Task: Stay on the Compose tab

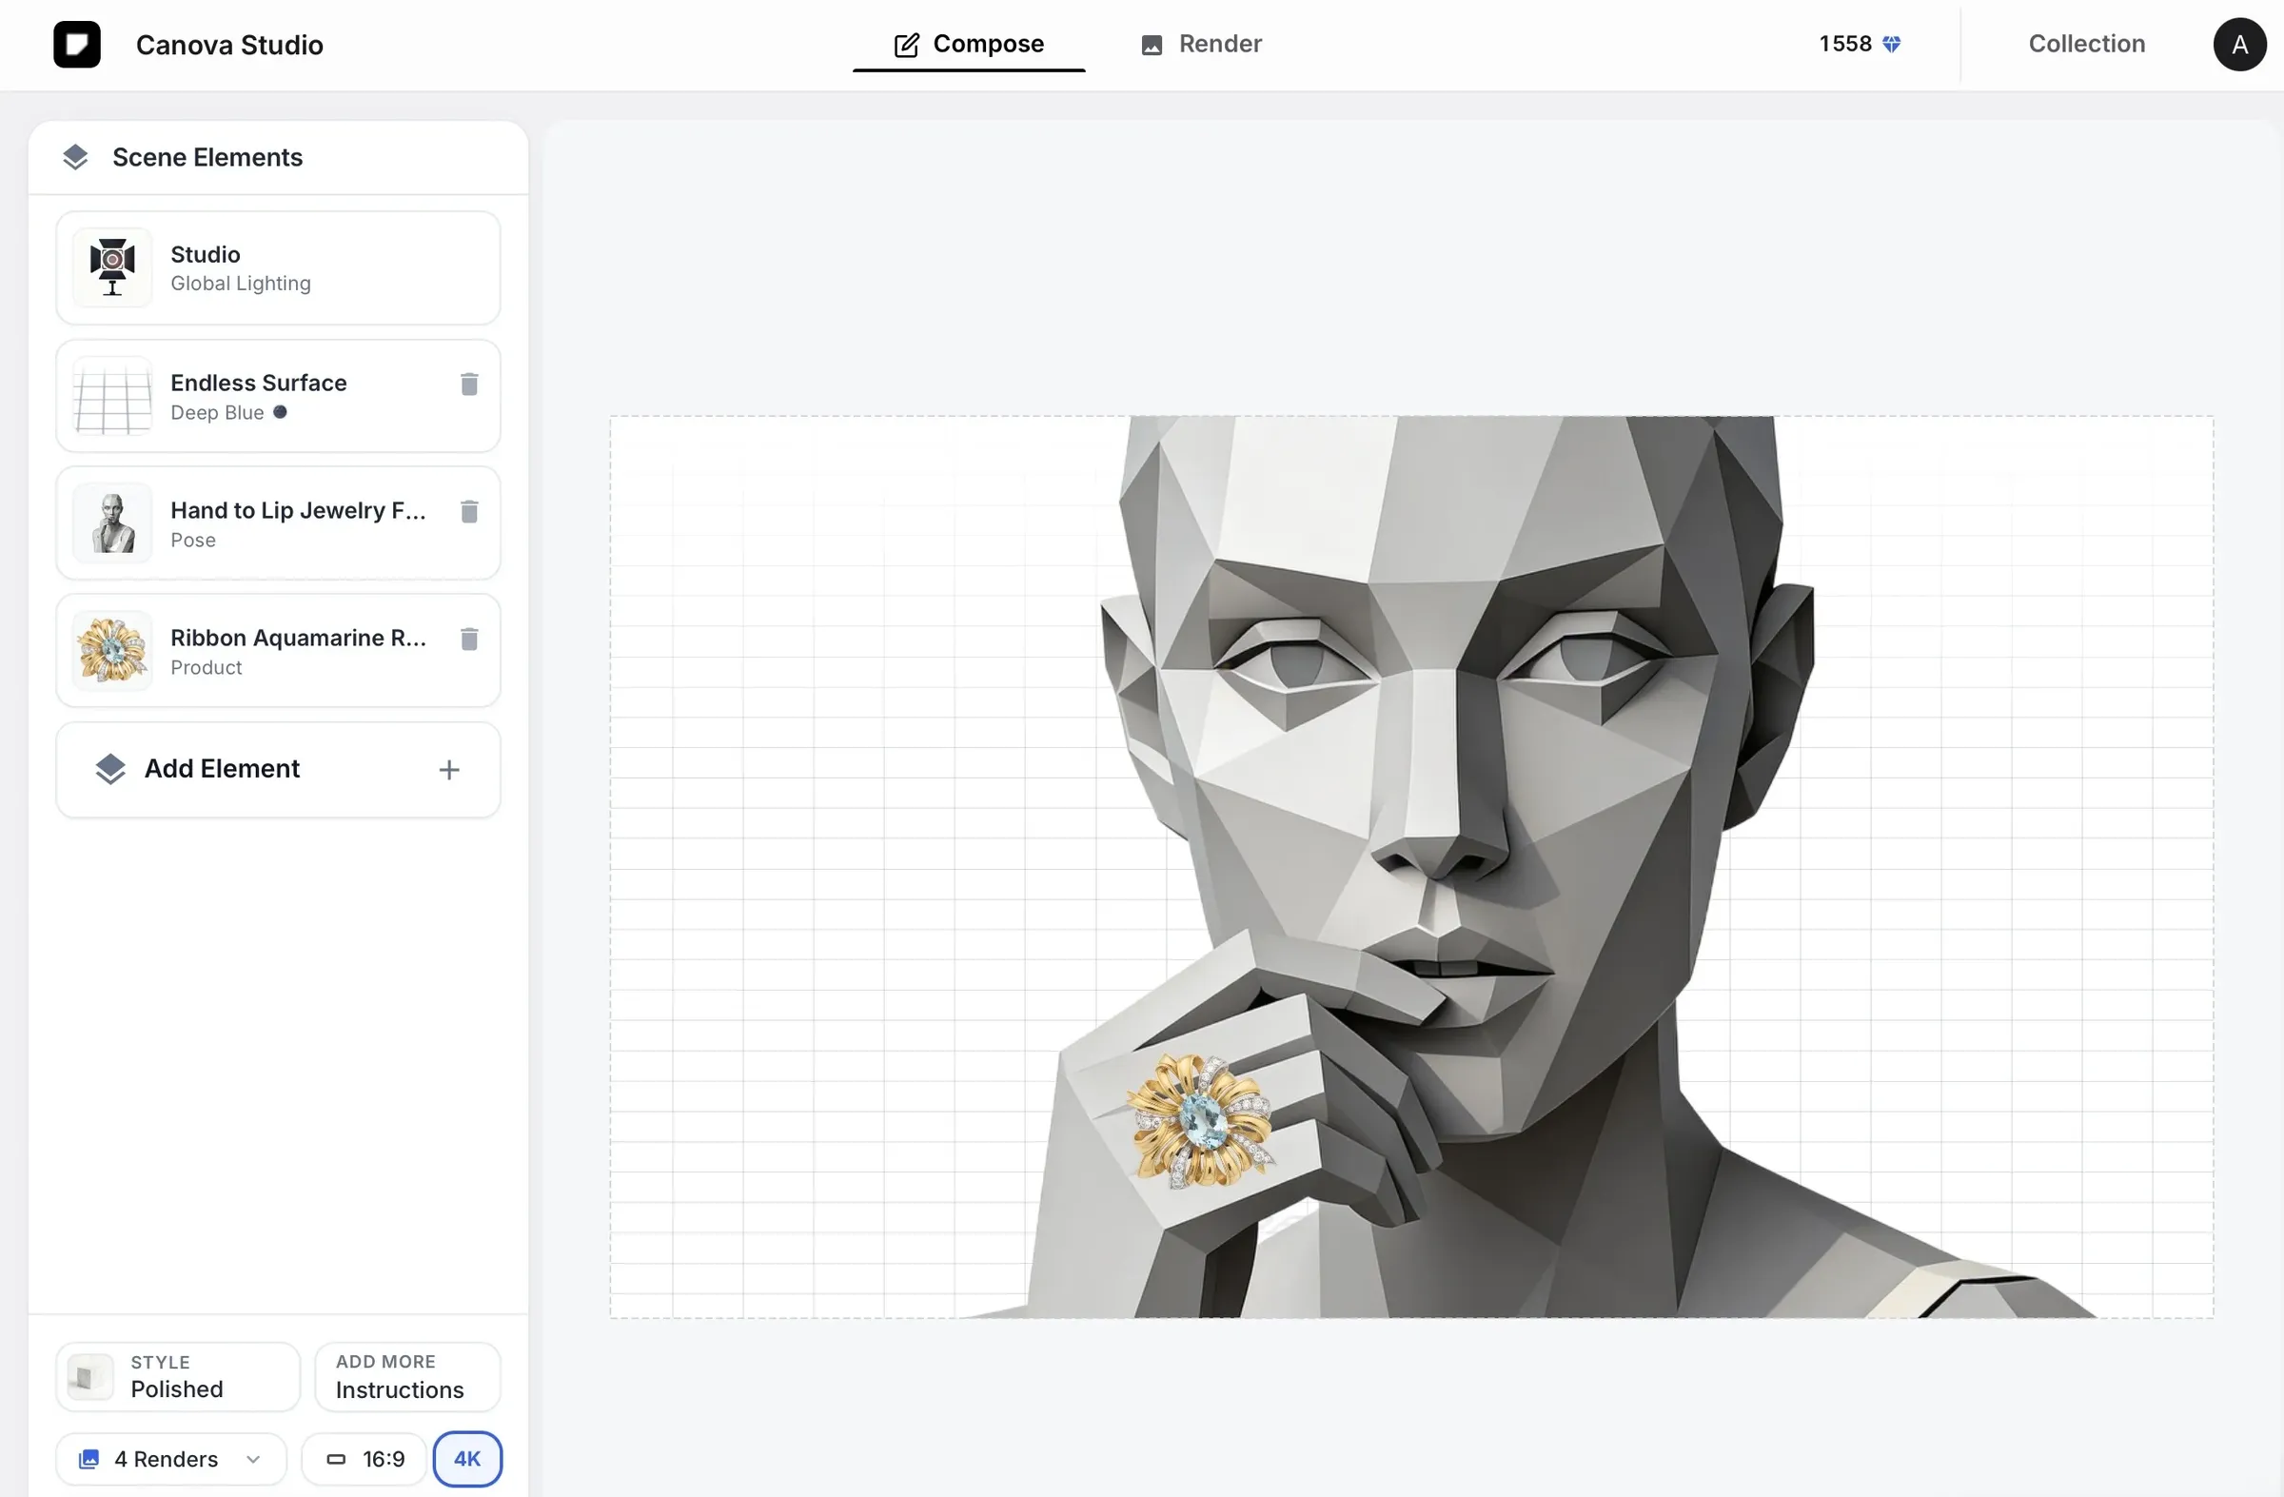Action: (x=968, y=43)
